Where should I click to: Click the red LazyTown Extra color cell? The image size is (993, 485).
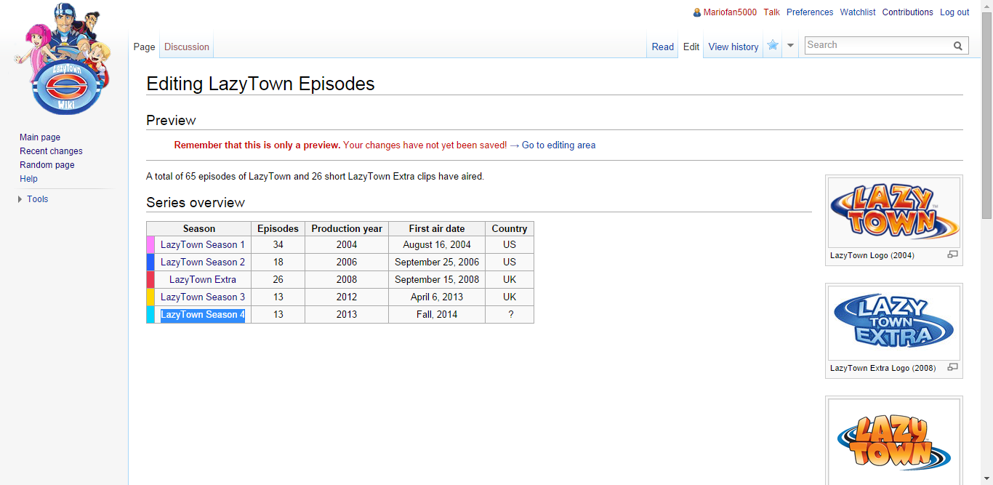point(150,280)
